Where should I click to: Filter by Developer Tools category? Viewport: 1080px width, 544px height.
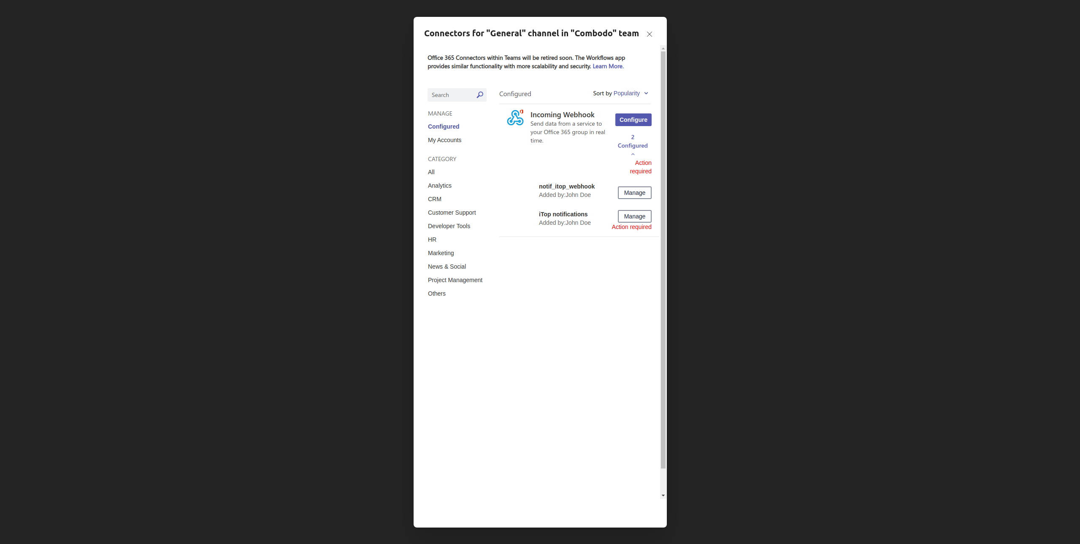(x=449, y=226)
